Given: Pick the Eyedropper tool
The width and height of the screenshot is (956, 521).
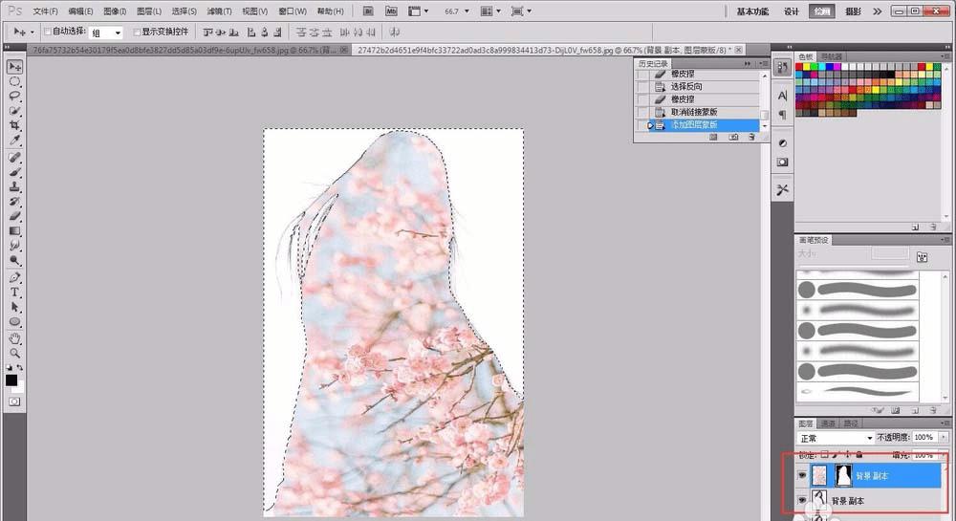Looking at the screenshot, I should point(15,141).
